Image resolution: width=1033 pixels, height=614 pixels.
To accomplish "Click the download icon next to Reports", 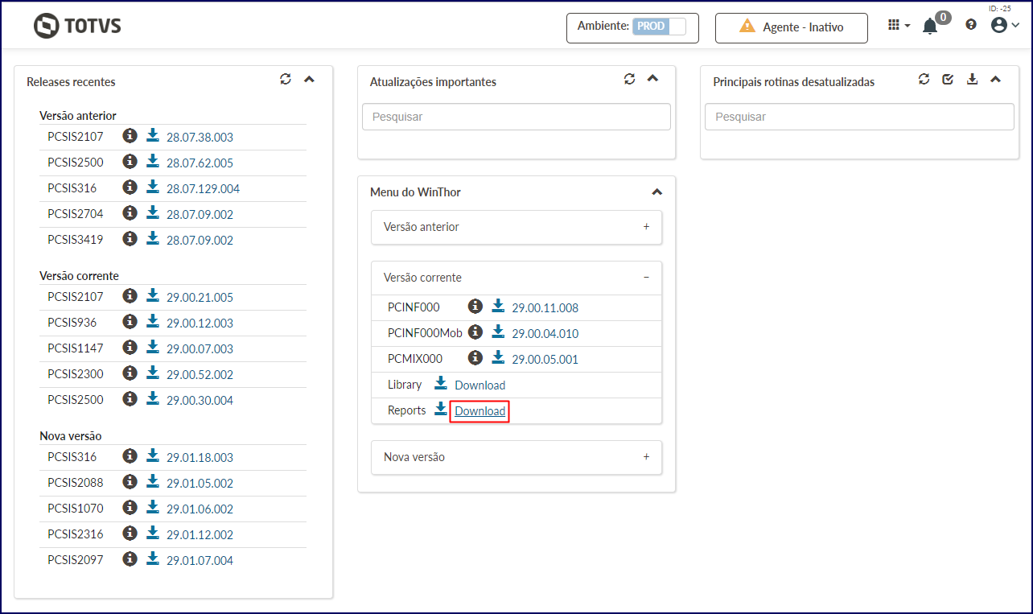I will tap(441, 409).
